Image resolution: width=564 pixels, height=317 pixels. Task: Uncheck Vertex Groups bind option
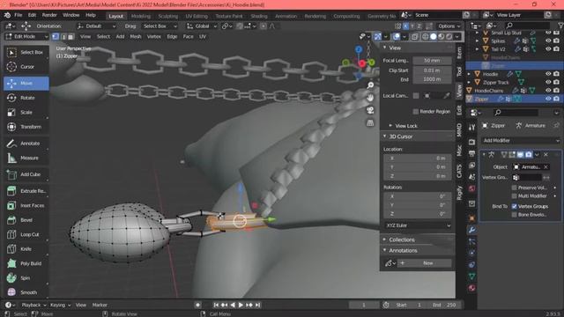coord(515,206)
